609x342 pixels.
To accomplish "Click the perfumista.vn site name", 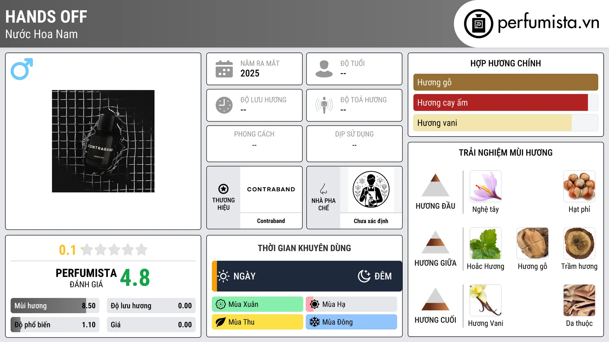I will coord(548,23).
